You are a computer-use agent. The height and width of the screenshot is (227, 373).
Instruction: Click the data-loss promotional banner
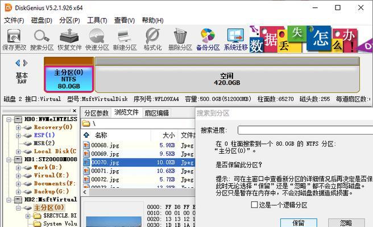tap(311, 39)
